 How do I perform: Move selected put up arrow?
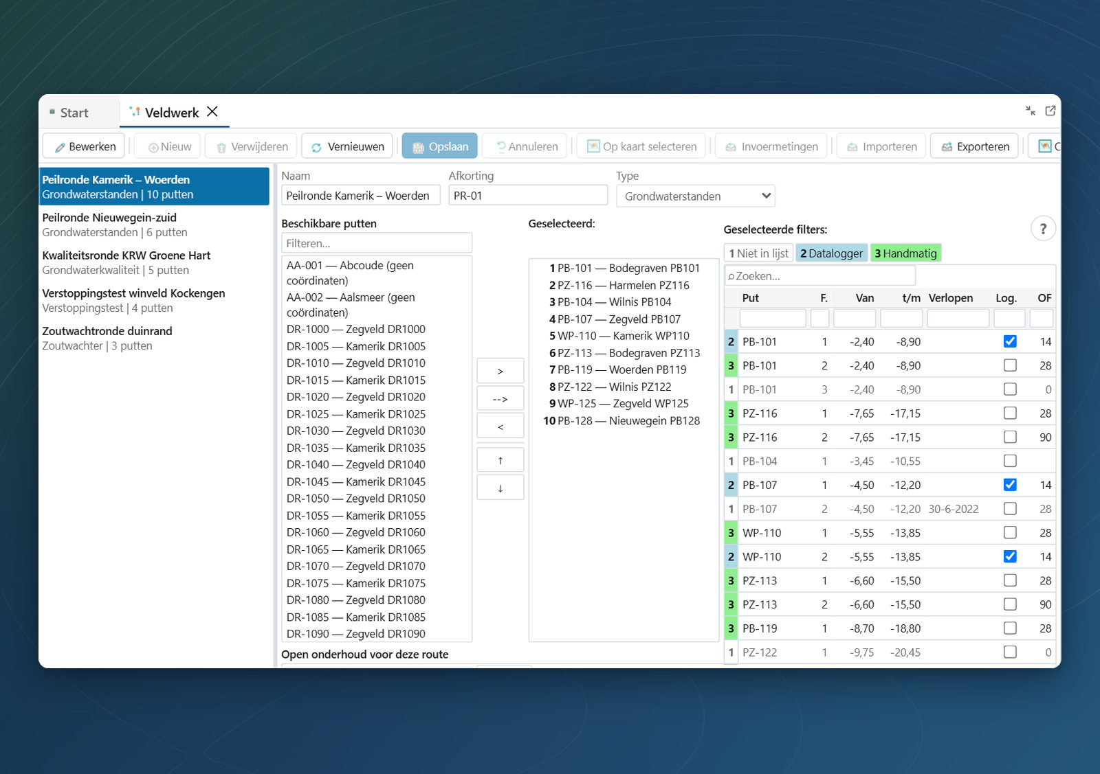pos(500,460)
